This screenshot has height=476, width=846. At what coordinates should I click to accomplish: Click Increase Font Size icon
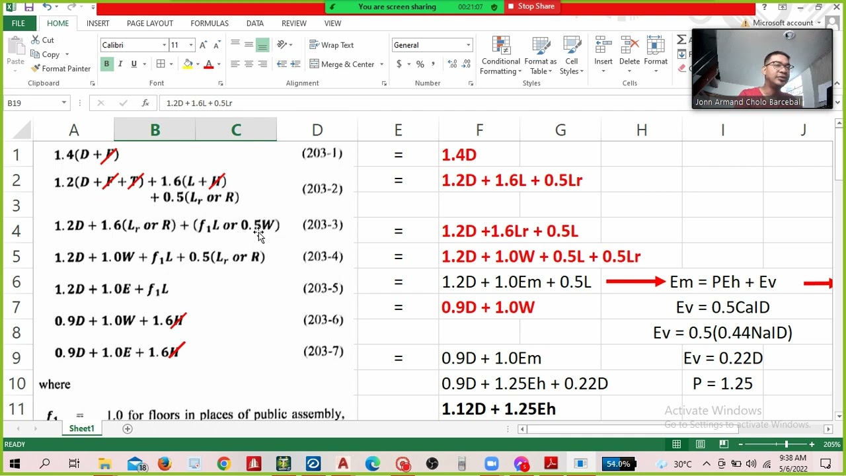(x=203, y=45)
